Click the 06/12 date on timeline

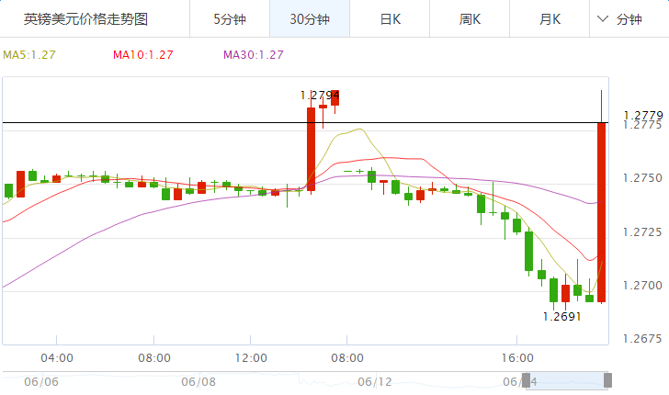tap(375, 382)
